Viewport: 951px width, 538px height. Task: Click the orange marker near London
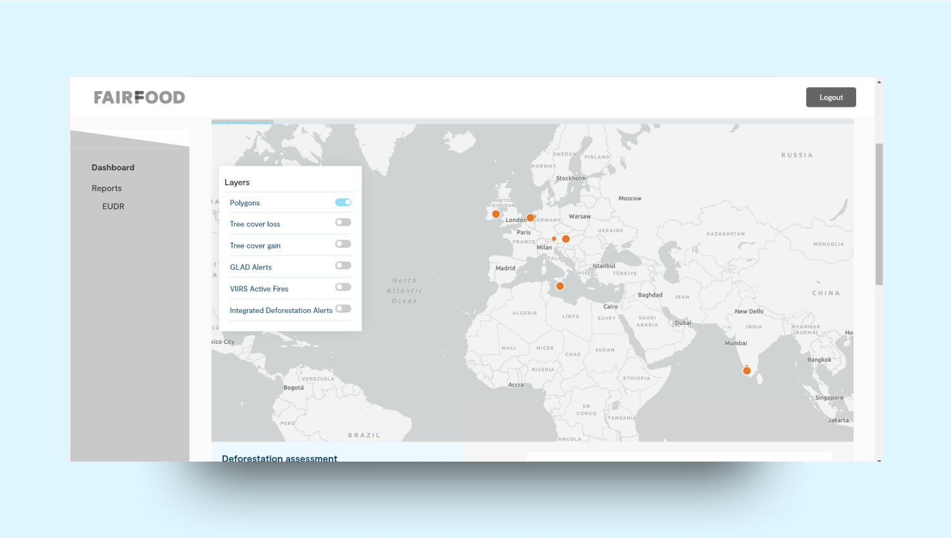pos(531,218)
